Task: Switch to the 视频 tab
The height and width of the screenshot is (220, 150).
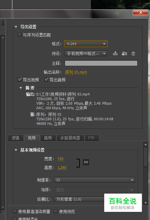Action: click(x=32, y=138)
